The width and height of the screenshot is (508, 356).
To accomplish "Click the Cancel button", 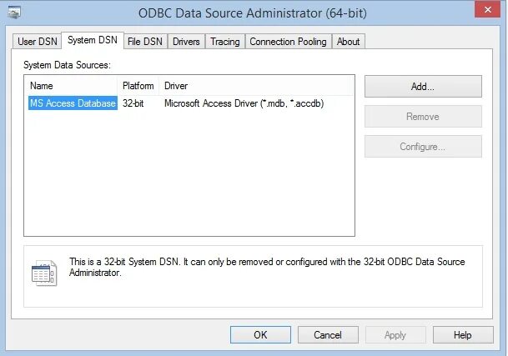I will coord(328,334).
